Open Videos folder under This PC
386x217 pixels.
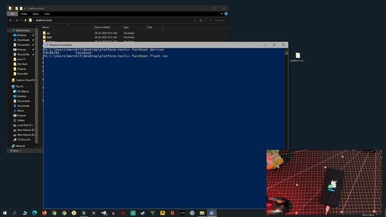pos(21,121)
